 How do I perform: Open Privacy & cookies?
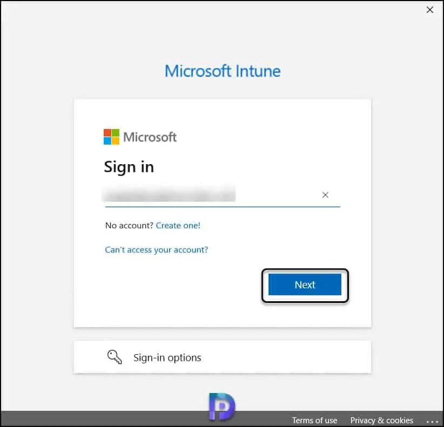pos(382,420)
